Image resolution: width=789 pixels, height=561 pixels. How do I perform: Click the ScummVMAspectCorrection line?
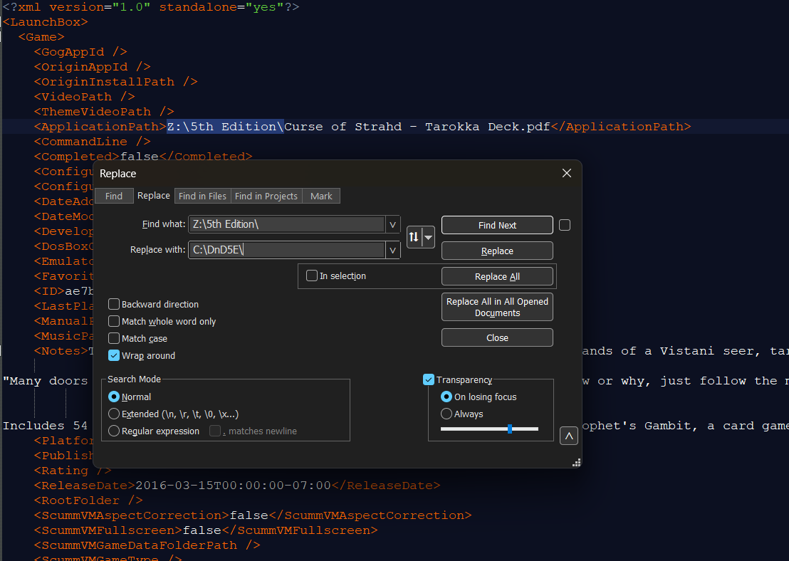tap(253, 515)
